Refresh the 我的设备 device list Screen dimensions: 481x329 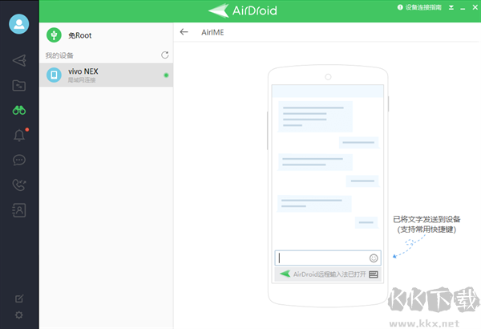click(165, 55)
